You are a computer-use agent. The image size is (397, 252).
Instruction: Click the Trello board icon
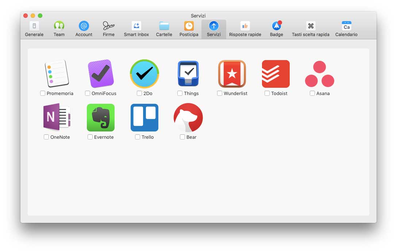point(144,118)
